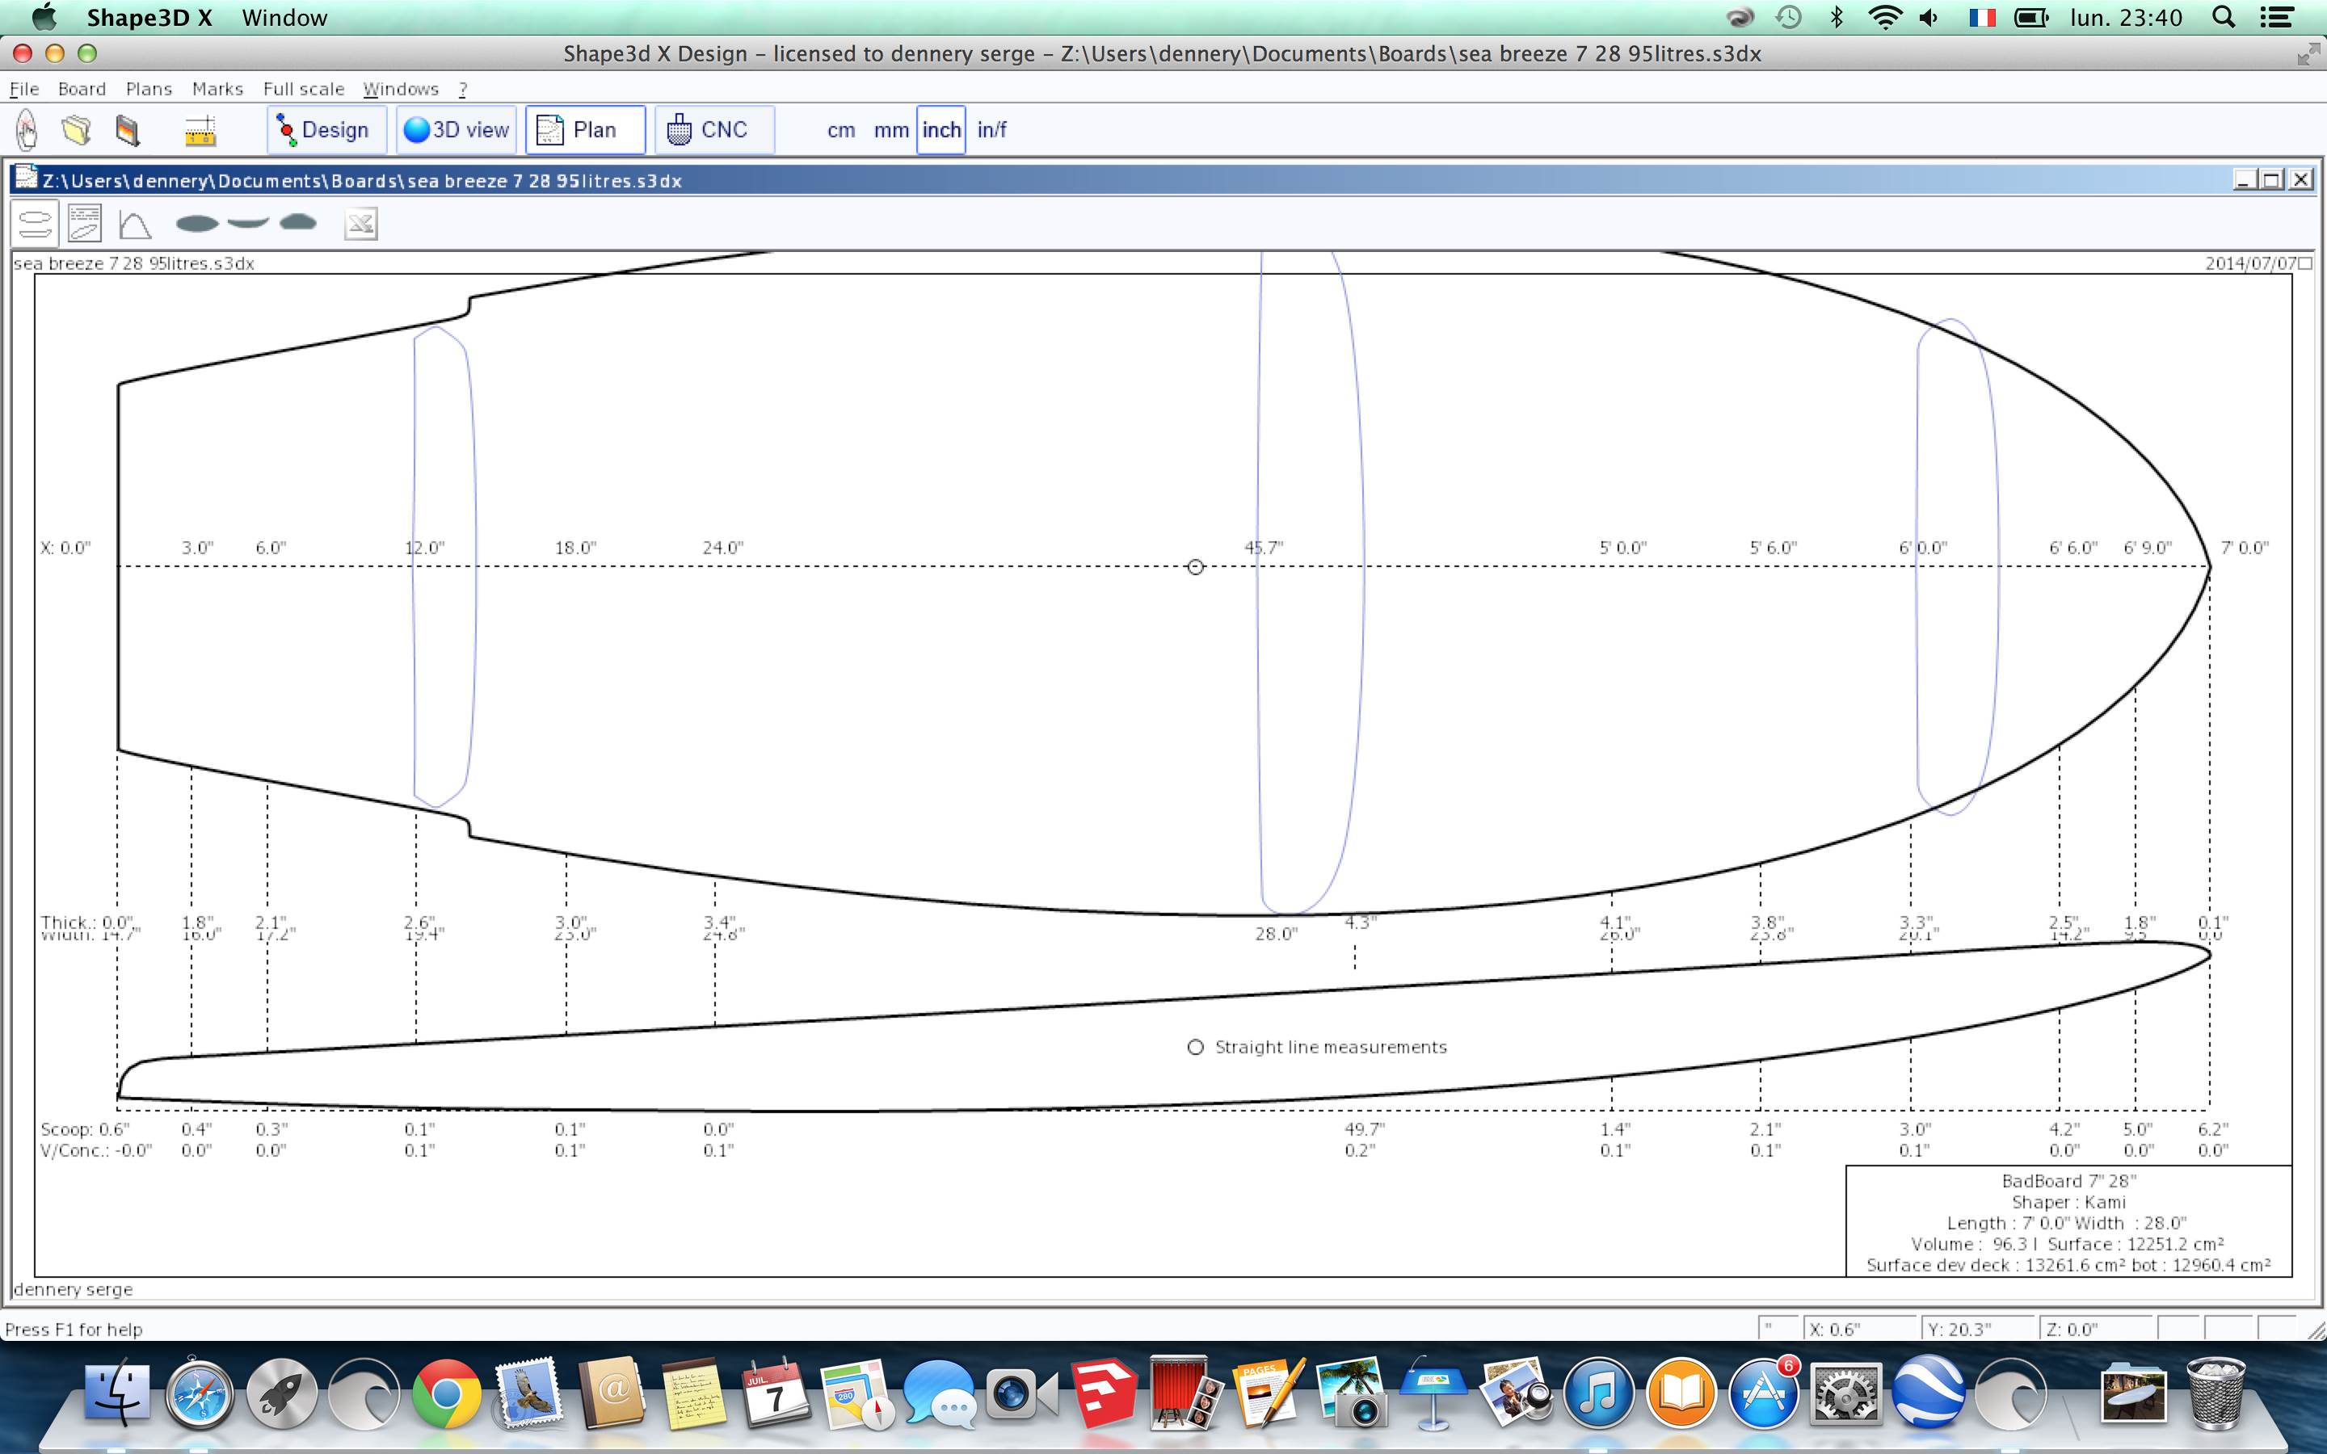Image resolution: width=2327 pixels, height=1454 pixels.
Task: Open the CNC mode button
Action: (x=713, y=130)
